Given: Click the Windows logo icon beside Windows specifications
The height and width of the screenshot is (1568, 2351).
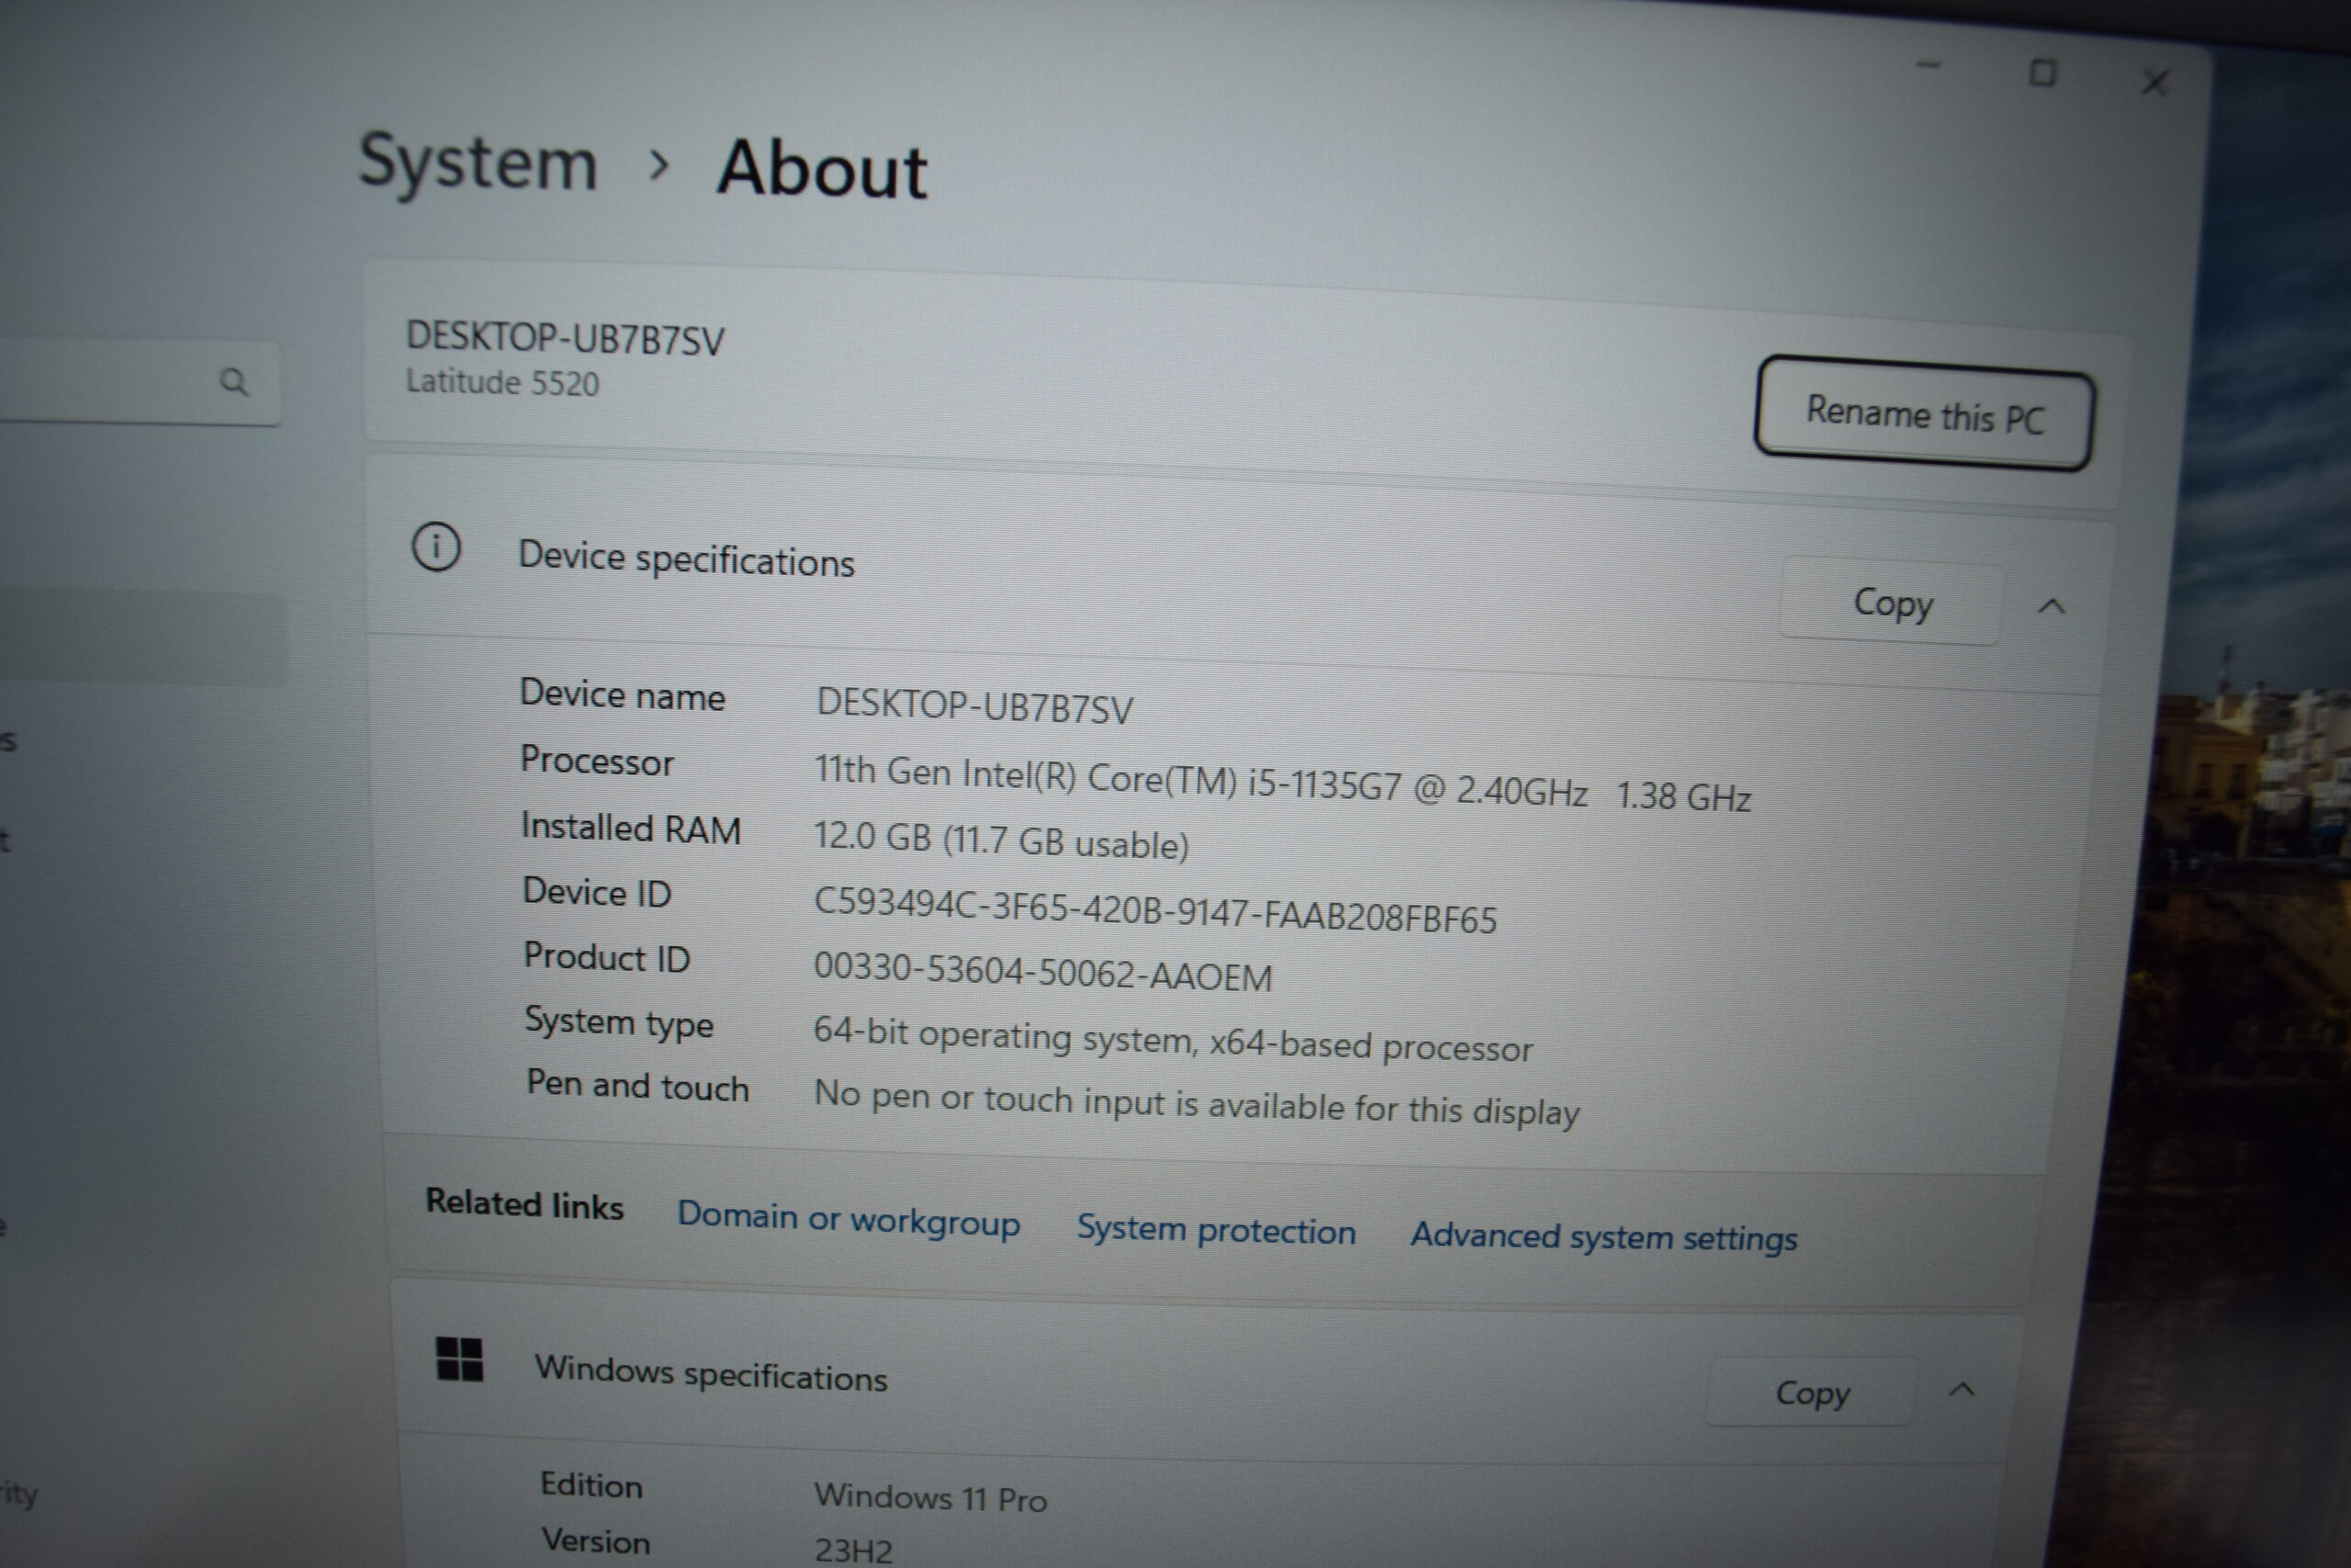Looking at the screenshot, I should click(x=459, y=1360).
